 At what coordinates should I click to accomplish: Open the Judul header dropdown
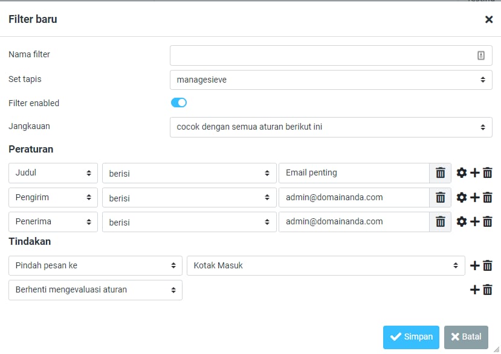tap(53, 173)
